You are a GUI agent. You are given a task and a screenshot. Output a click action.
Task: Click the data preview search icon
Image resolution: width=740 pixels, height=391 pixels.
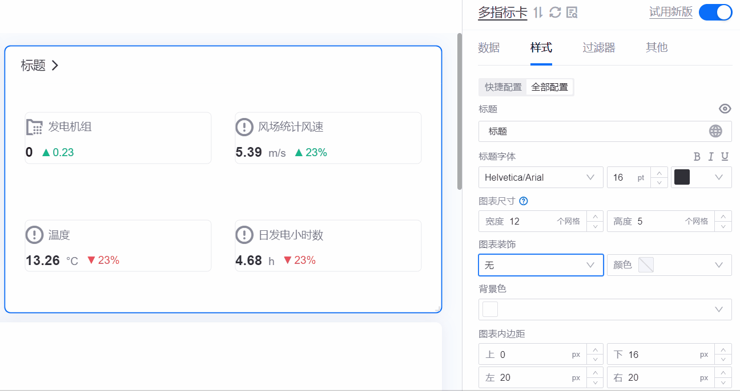click(572, 13)
